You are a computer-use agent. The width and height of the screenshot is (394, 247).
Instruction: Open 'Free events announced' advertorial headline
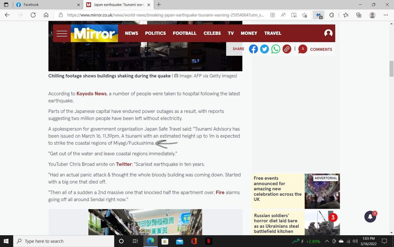pos(277,189)
